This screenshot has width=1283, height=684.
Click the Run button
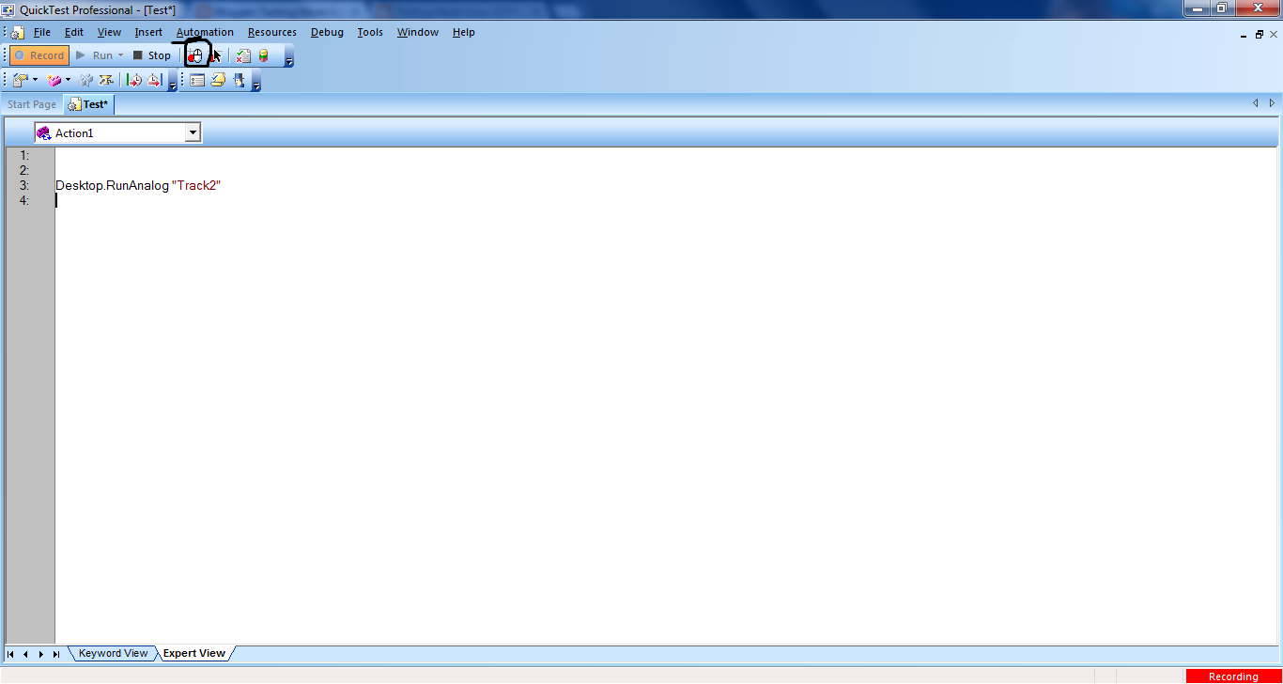click(94, 55)
